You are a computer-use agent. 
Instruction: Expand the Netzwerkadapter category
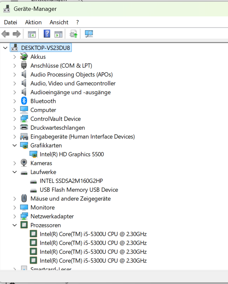click(x=15, y=216)
